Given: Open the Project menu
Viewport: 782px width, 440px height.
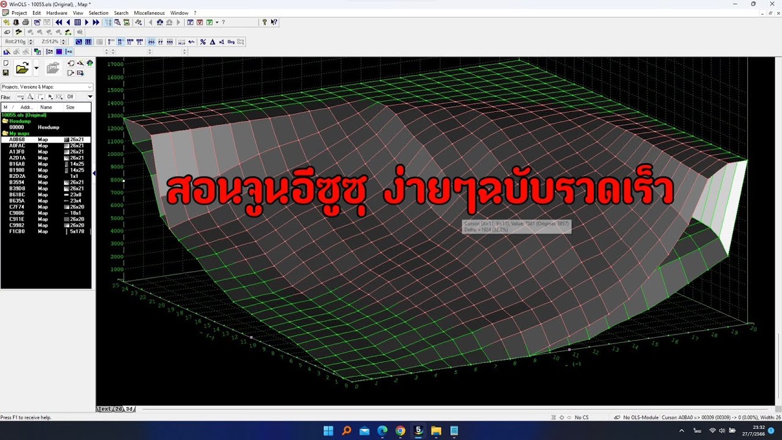Looking at the screenshot, I should point(19,13).
